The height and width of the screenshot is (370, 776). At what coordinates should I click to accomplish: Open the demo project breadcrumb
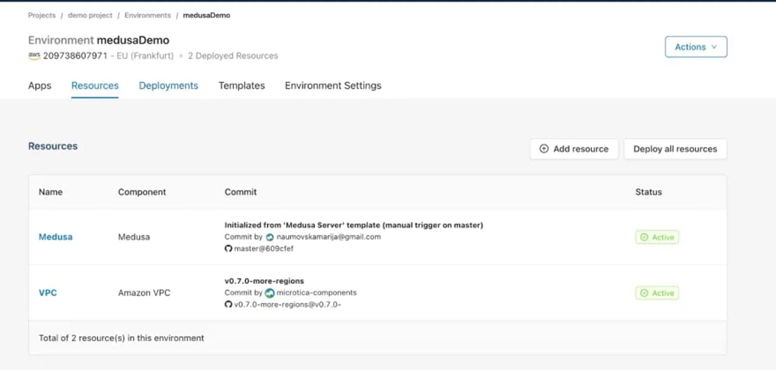(x=90, y=15)
